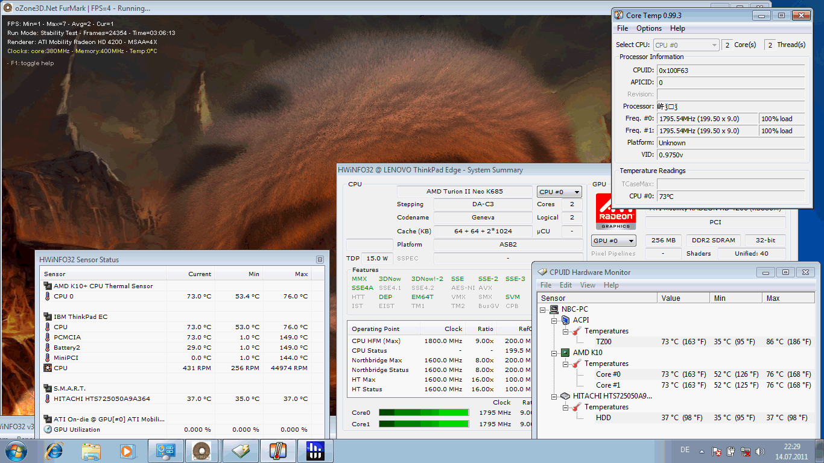The height and width of the screenshot is (463, 824).
Task: Click the NBC-PC computer icon in Hardware Monitor
Action: [554, 309]
